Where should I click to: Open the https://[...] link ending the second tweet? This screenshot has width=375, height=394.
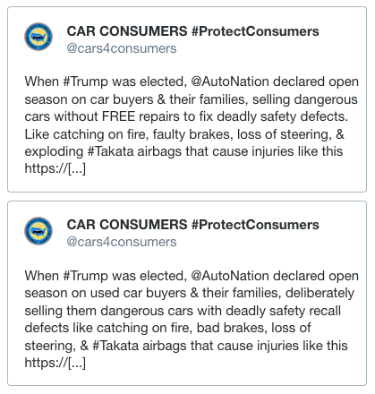click(55, 363)
